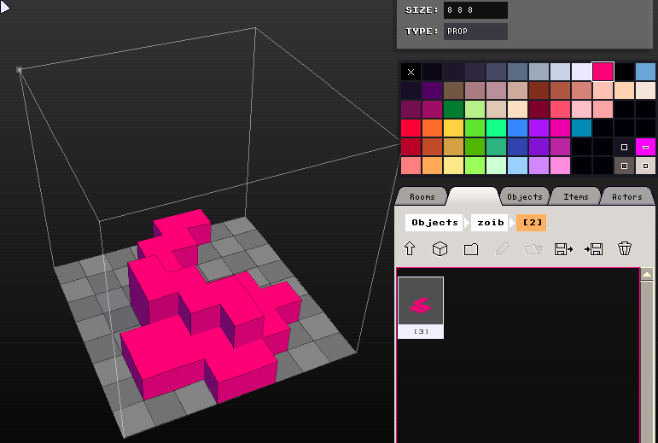Pick the teal blue swatch
The image size is (658, 443).
click(x=582, y=128)
